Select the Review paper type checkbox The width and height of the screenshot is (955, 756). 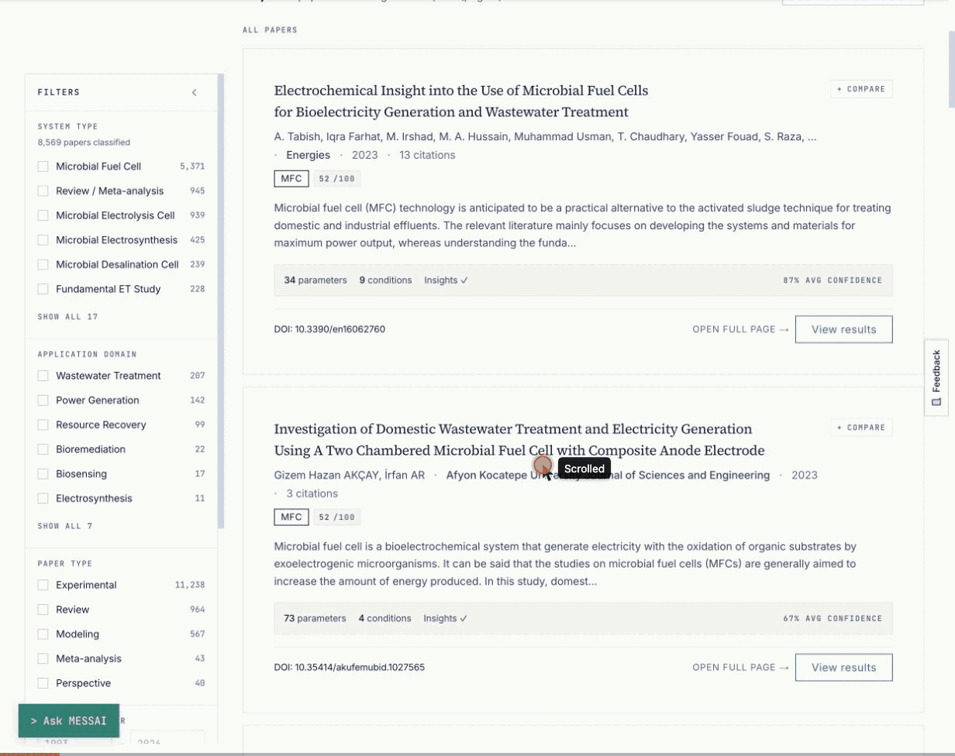coord(43,610)
